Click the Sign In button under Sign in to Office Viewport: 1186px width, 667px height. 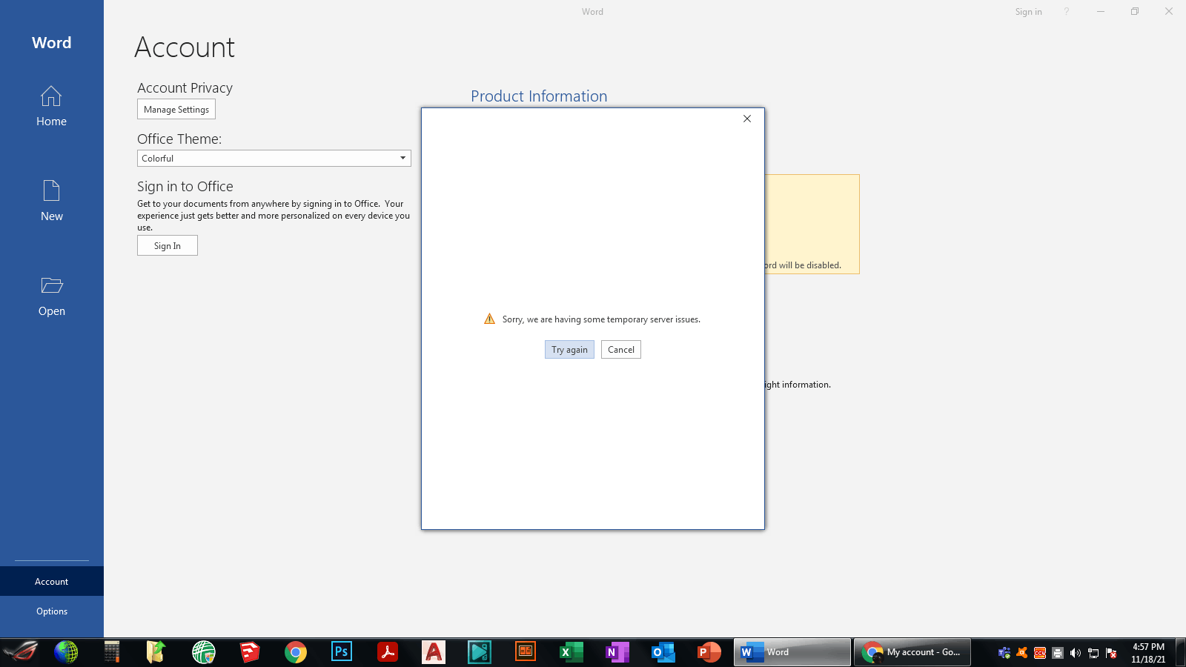(168, 246)
